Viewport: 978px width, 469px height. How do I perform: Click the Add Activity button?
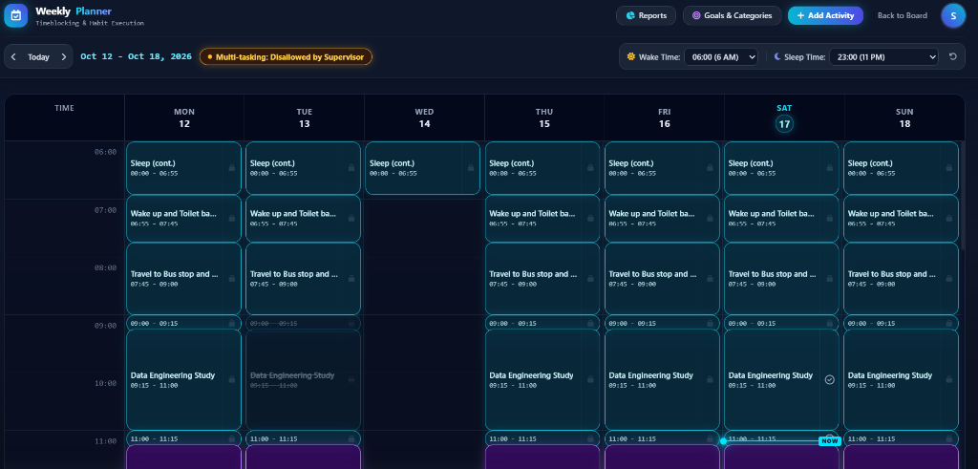click(825, 15)
